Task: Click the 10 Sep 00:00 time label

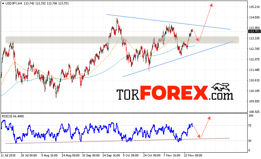Action: pos(91,156)
